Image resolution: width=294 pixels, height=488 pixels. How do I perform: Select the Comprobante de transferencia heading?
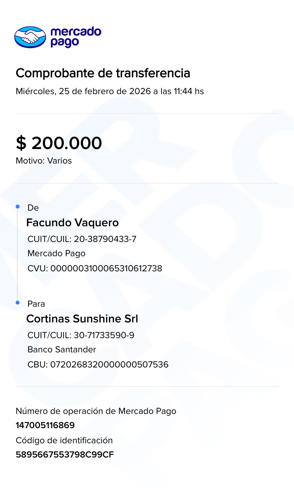click(103, 73)
